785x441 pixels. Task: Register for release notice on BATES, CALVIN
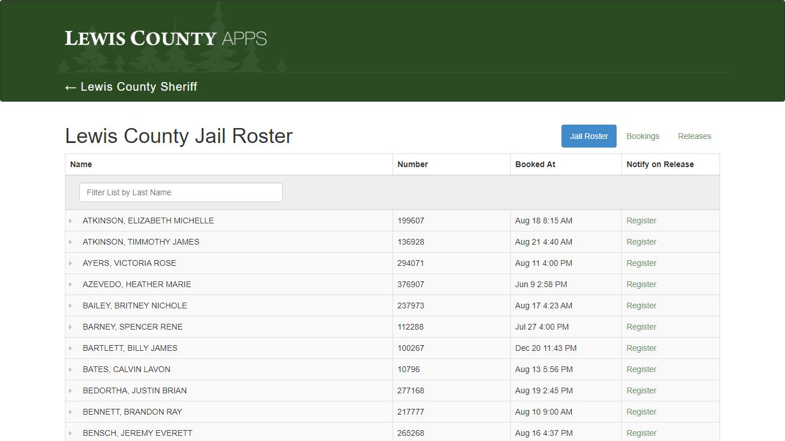pos(641,369)
